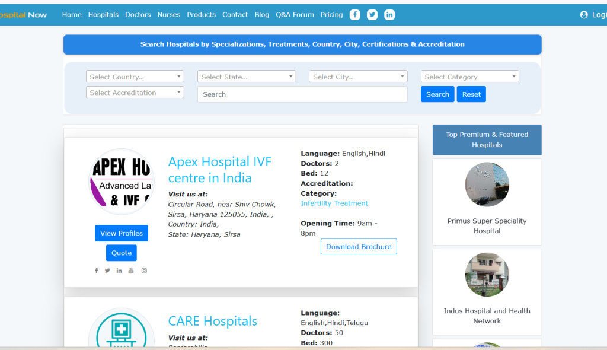
Task: Click the LinkedIn icon in the navbar
Action: [389, 15]
